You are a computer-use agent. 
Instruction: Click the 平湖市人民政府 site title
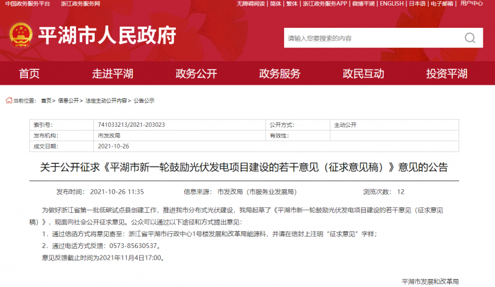107,36
